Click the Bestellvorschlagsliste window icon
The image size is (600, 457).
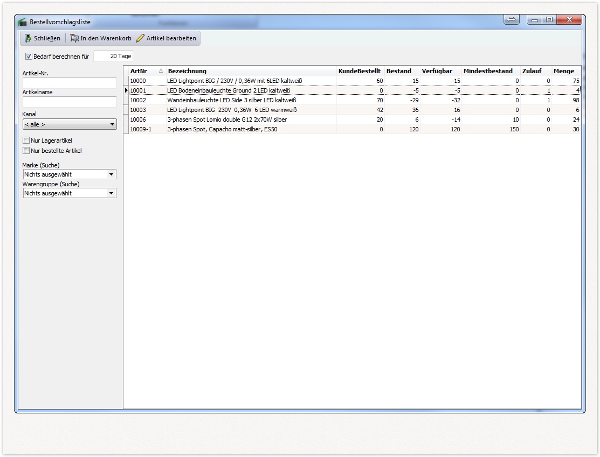tap(23, 22)
